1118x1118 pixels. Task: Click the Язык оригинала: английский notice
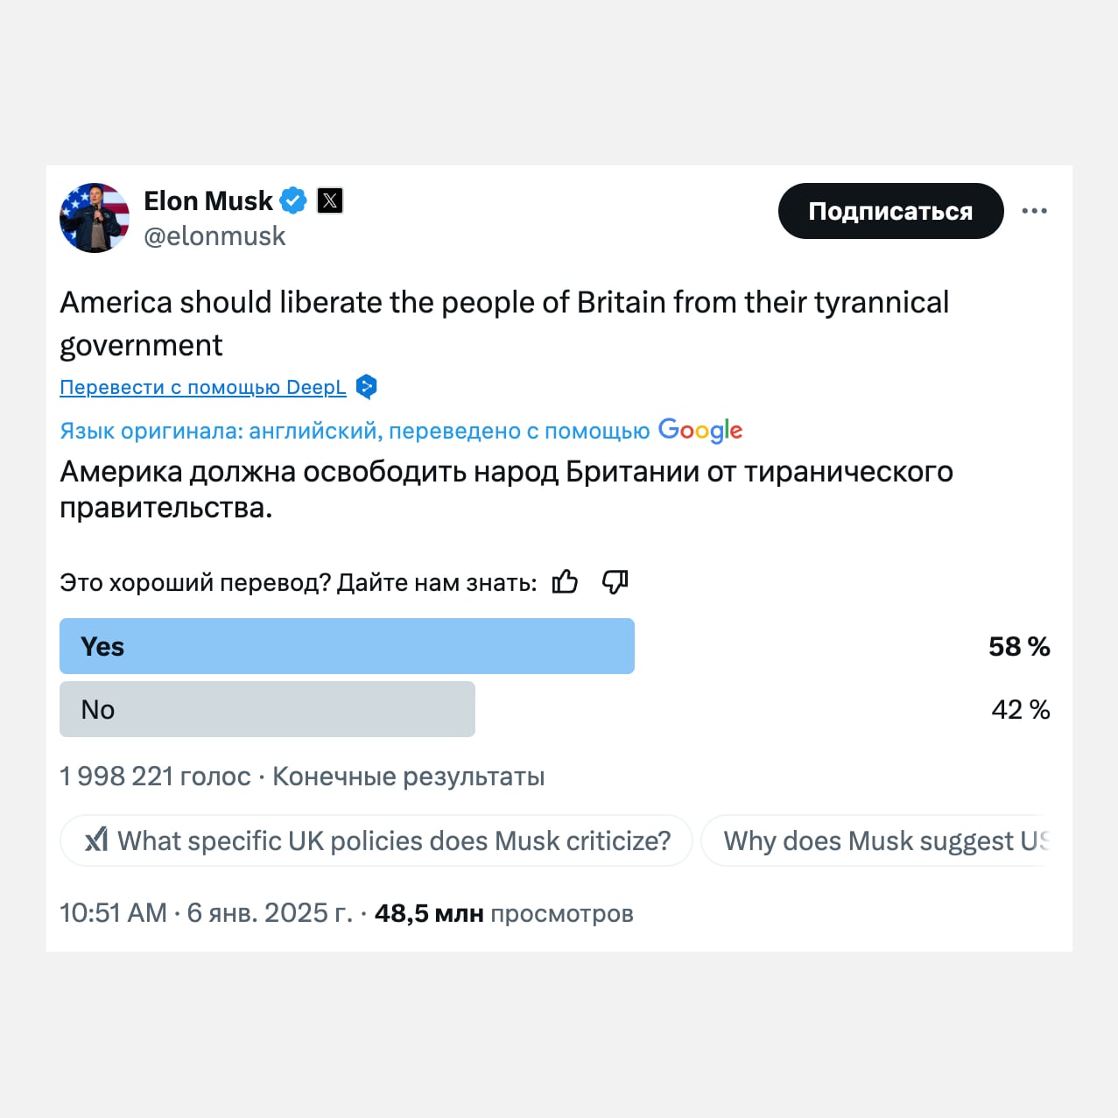pyautogui.click(x=354, y=431)
